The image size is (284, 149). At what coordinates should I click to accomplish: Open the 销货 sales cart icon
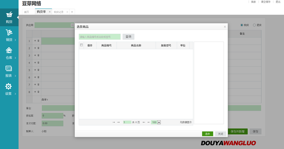(9, 33)
